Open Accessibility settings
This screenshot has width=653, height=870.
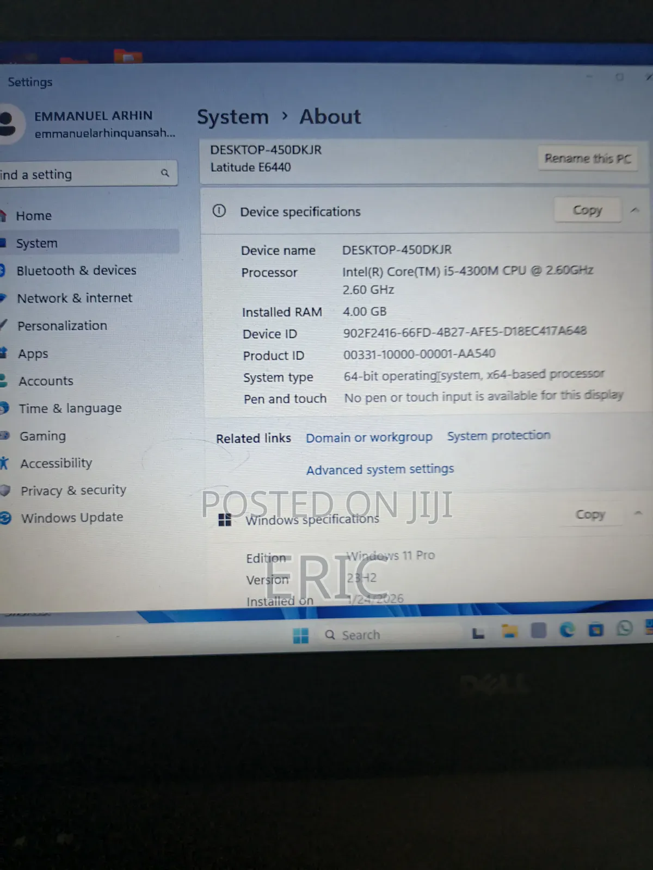point(56,463)
